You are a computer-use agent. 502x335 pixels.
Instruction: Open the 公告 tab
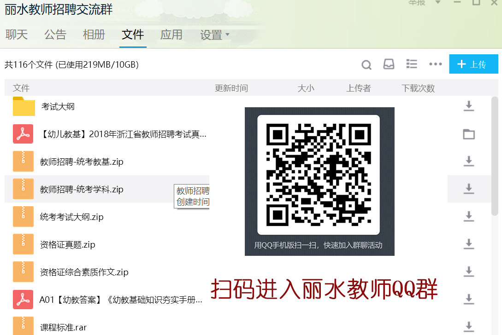(x=55, y=35)
